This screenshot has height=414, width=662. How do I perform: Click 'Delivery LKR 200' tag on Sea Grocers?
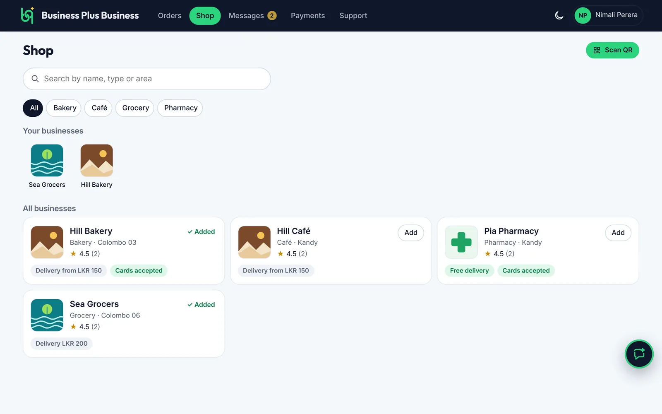tap(62, 344)
